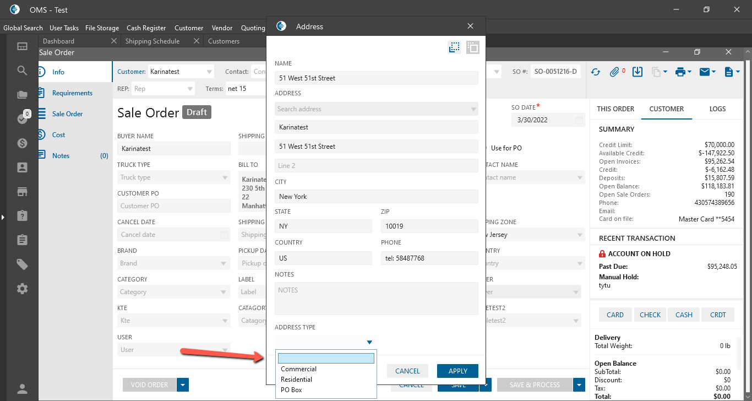
Task: Open the price tag icon in the sidebar
Action: [x=22, y=264]
